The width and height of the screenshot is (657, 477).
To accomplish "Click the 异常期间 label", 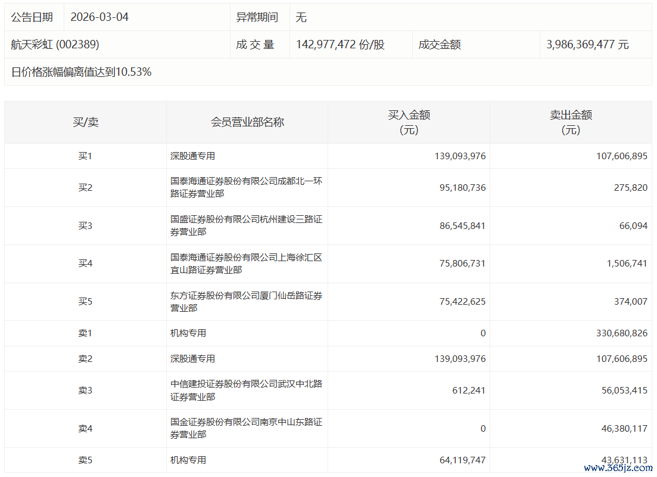I will pos(257,17).
